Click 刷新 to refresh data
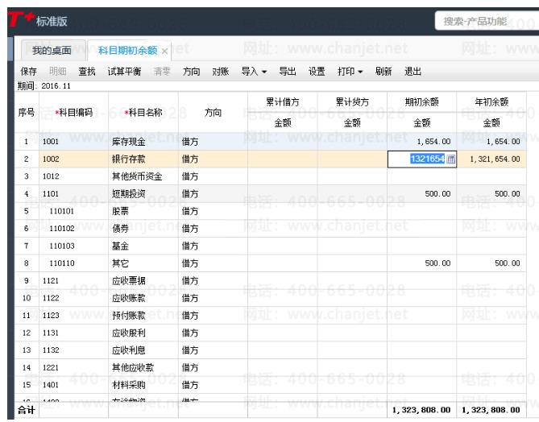 click(384, 72)
